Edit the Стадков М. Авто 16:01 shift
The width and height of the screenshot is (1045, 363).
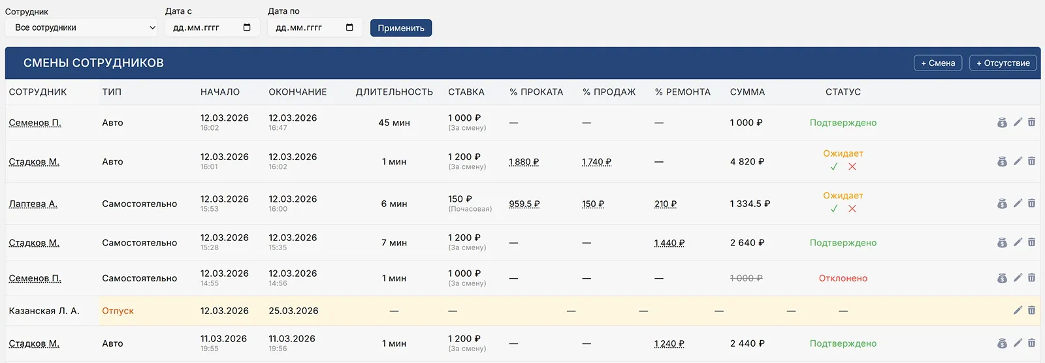point(1018,161)
